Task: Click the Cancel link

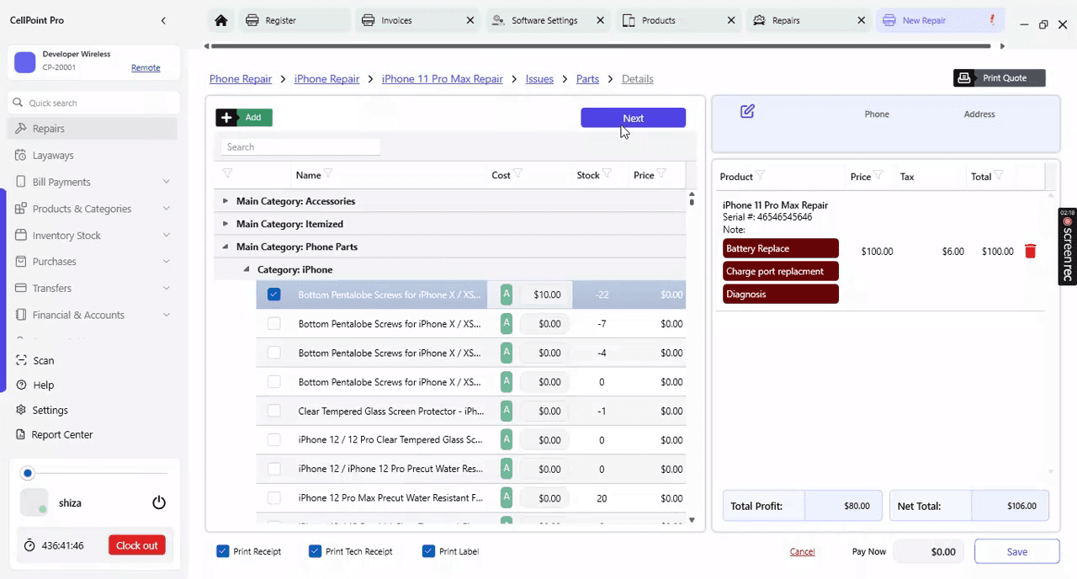Action: point(802,551)
